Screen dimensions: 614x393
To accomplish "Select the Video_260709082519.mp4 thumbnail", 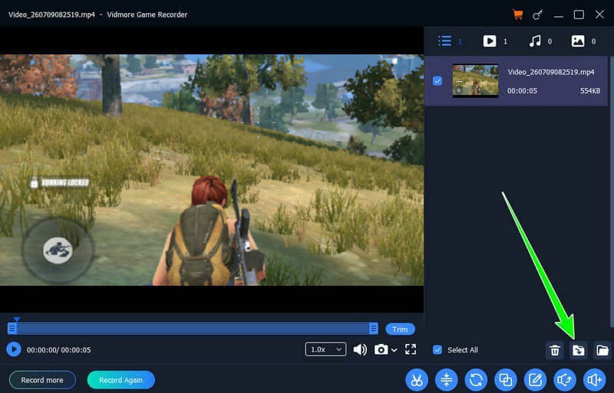I will (x=475, y=80).
